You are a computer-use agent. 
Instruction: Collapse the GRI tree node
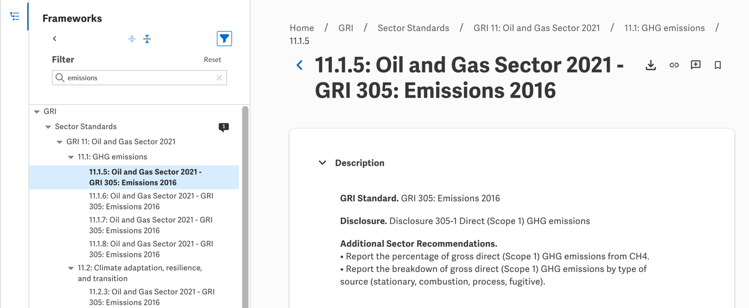tap(37, 112)
